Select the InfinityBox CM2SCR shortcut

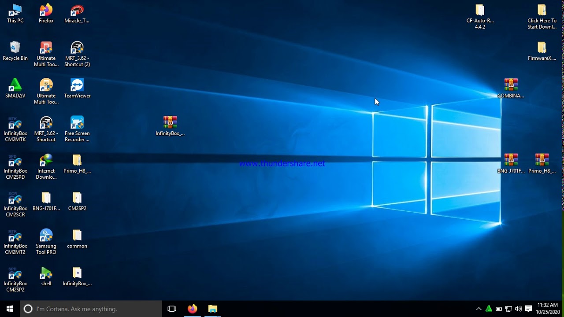[x=15, y=205]
